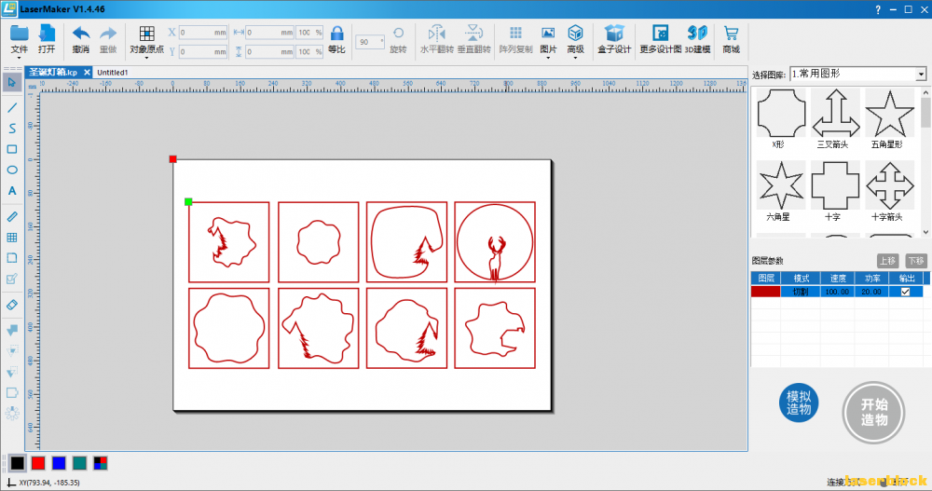Click the 下移 move down button
Image resolution: width=932 pixels, height=491 pixels.
pyautogui.click(x=915, y=261)
